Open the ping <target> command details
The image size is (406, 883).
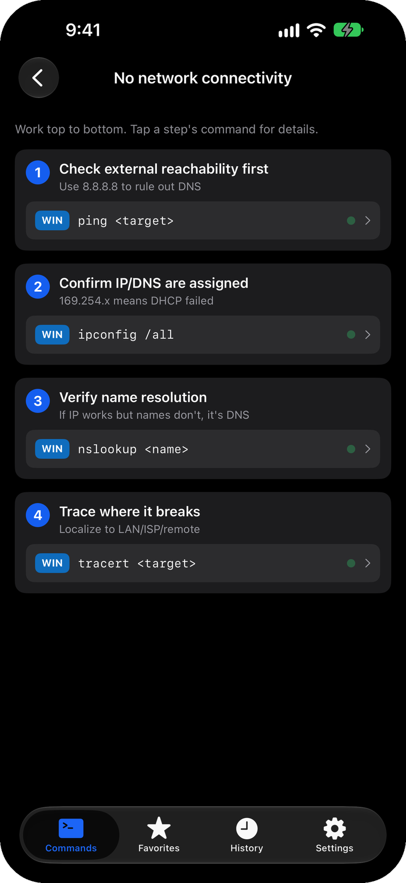tap(203, 220)
